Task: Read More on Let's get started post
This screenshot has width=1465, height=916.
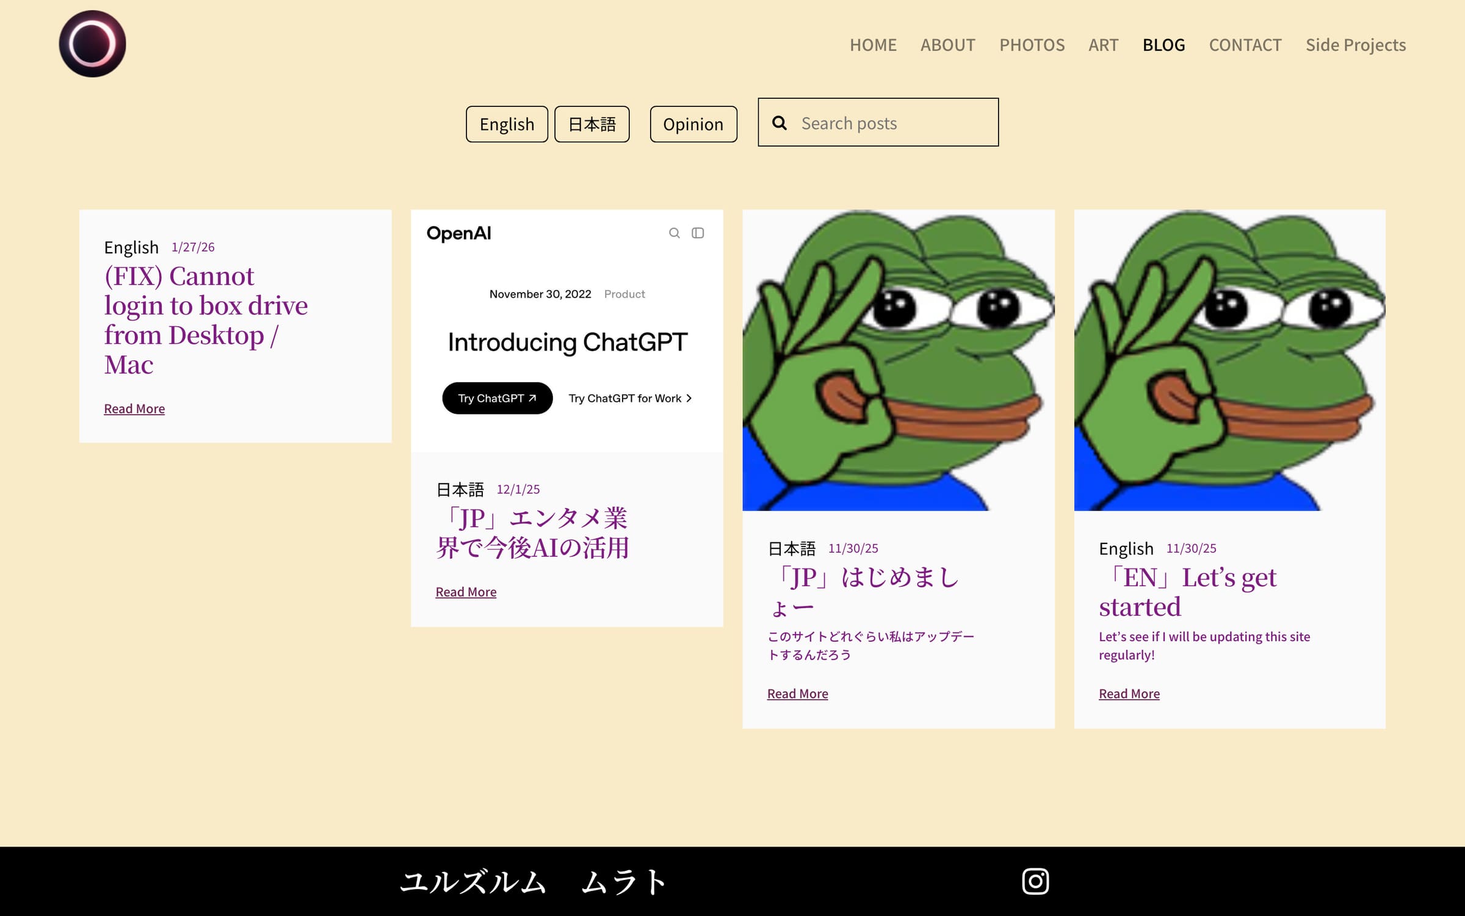Action: coord(1129,694)
